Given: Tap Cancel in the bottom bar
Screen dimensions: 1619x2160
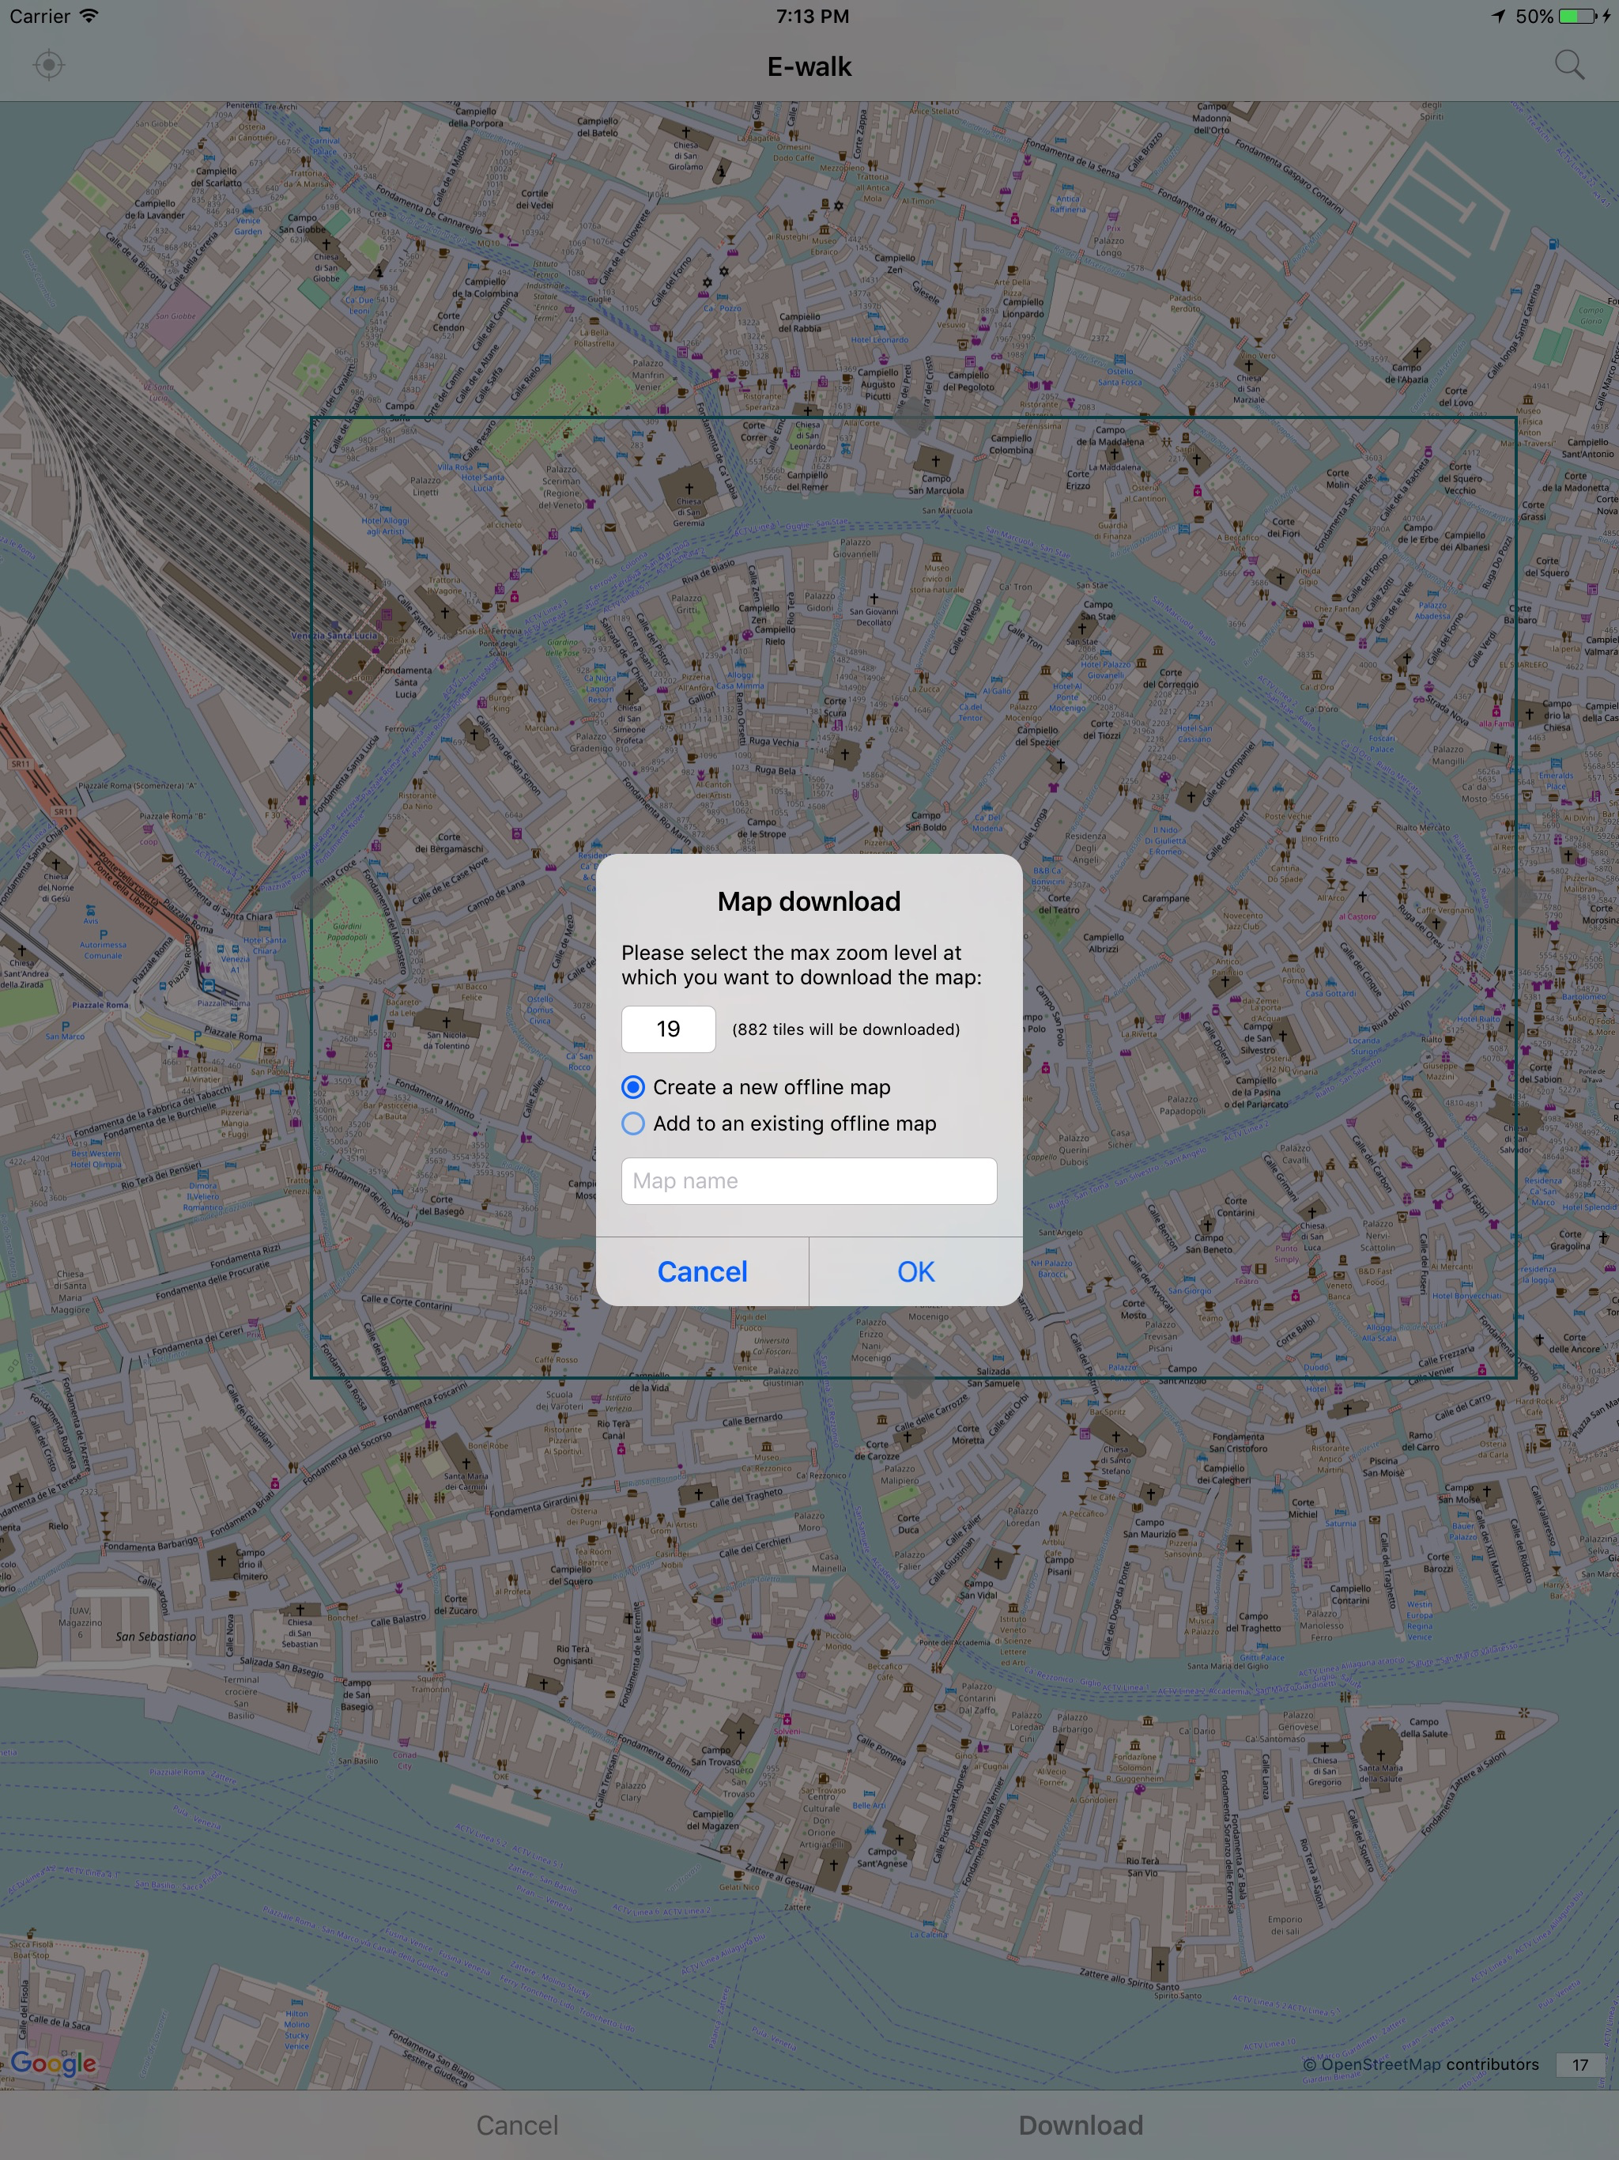Looking at the screenshot, I should 518,2125.
